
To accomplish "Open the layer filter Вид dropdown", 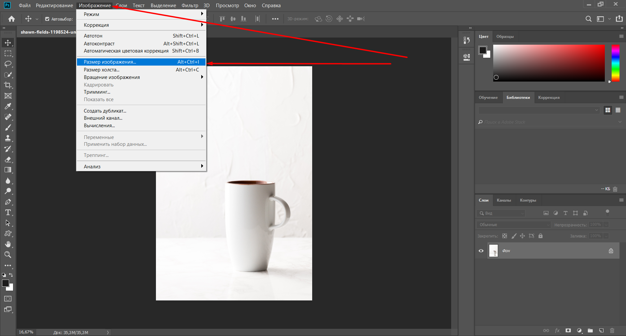I will [501, 213].
